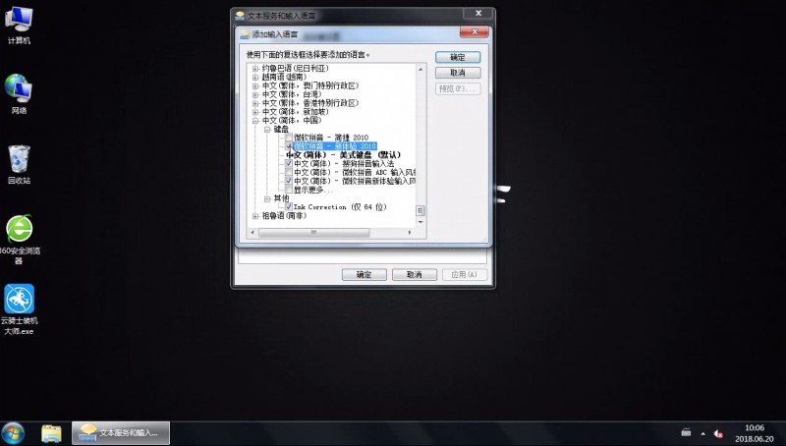Uncheck 中文(简体) - 微软拼音新体验输入 checkbox

(x=289, y=181)
